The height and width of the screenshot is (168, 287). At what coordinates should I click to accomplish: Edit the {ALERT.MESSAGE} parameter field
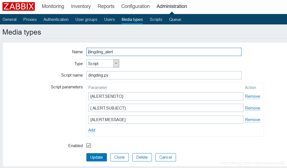click(x=166, y=120)
